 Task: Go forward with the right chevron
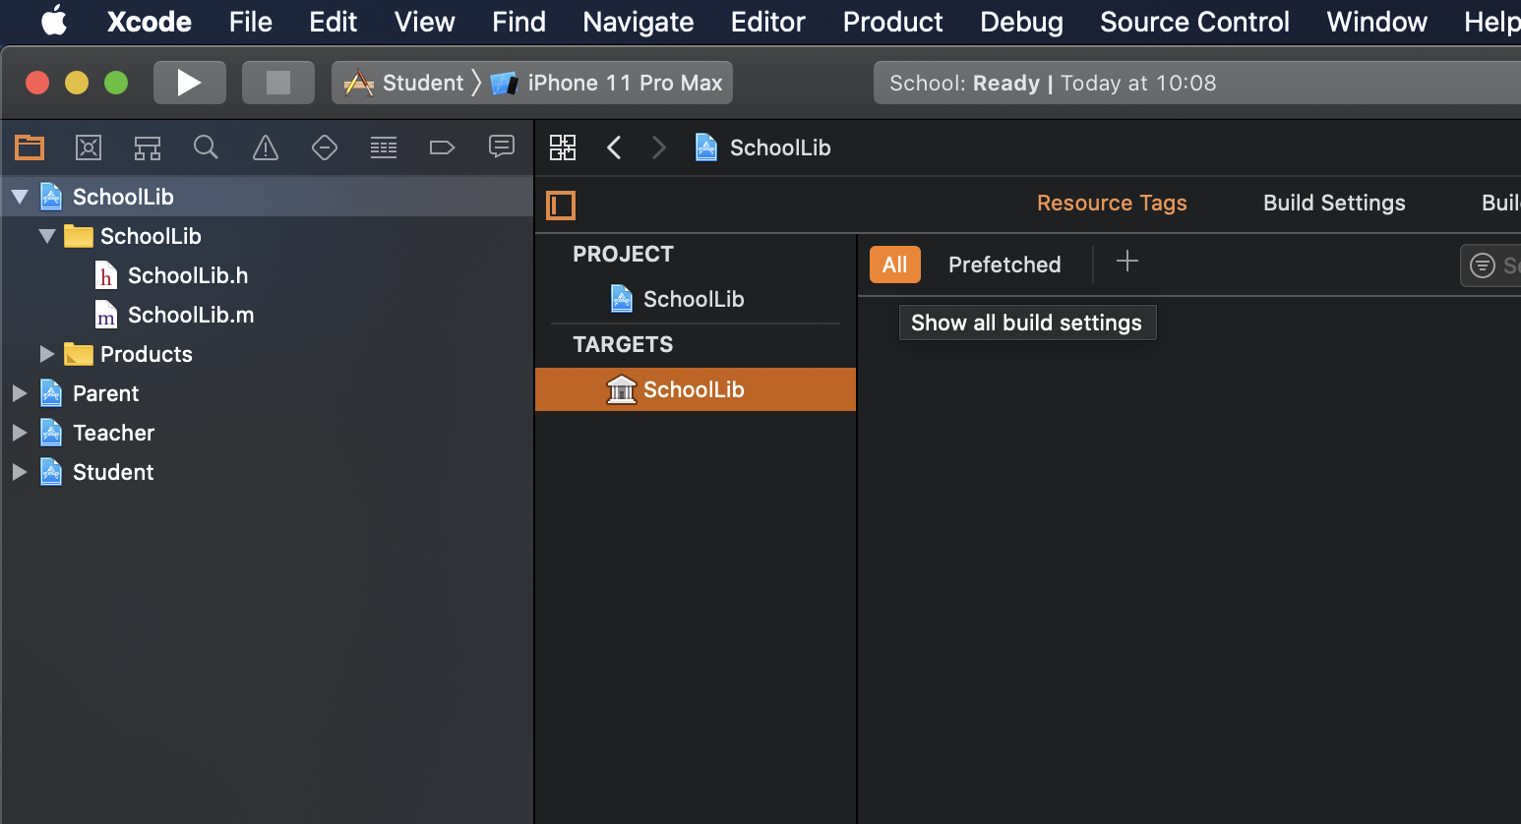coord(659,147)
